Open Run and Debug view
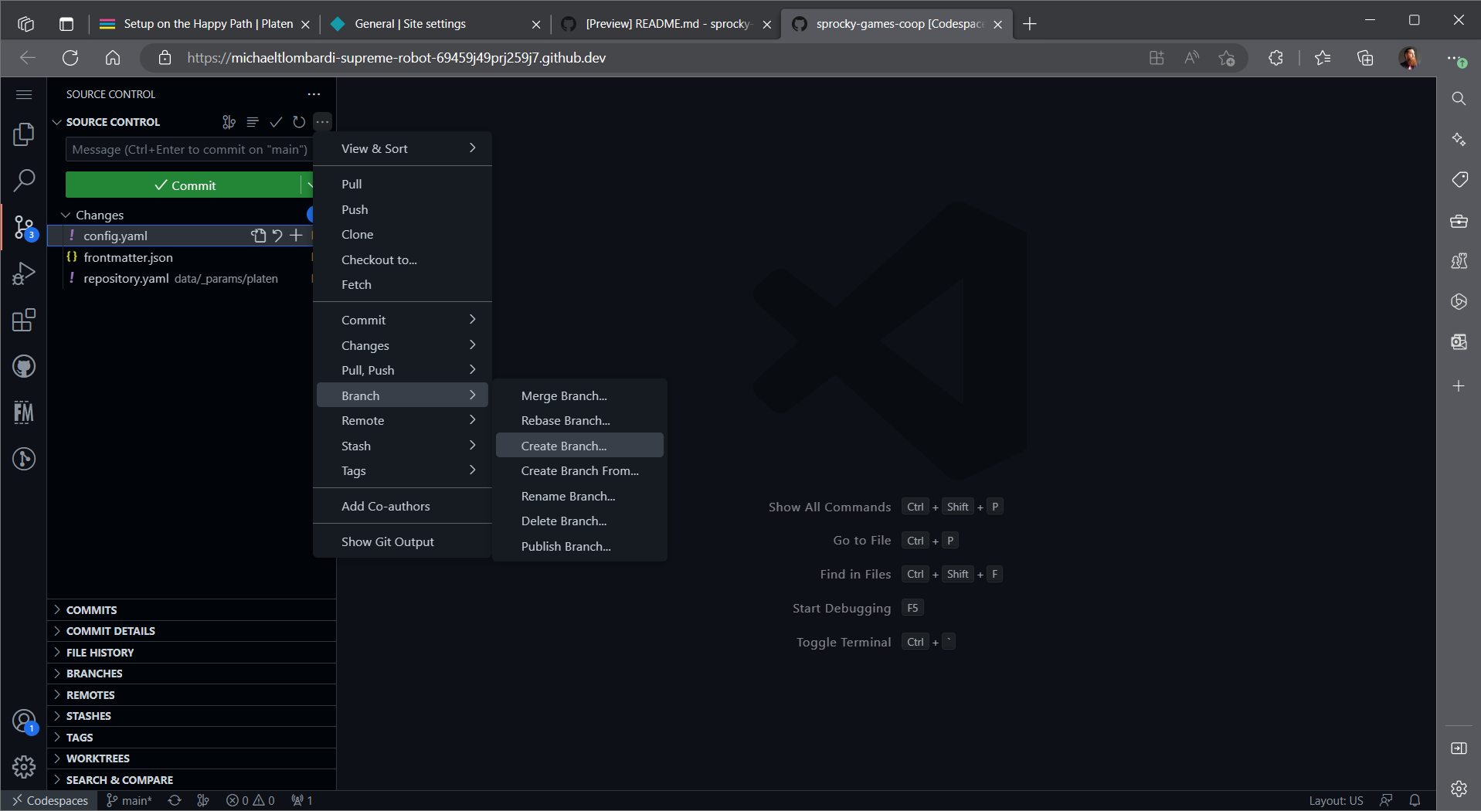This screenshot has width=1481, height=811. [x=24, y=273]
